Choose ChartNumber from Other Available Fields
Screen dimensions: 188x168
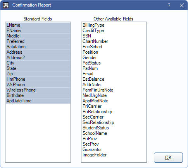pos(114,41)
